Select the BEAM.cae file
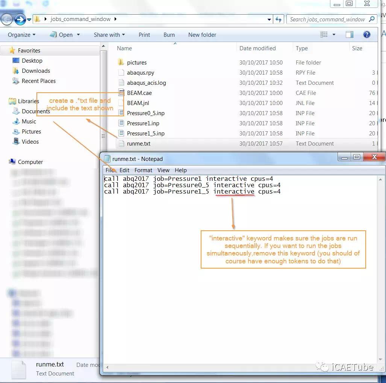386x383 pixels. click(x=139, y=93)
